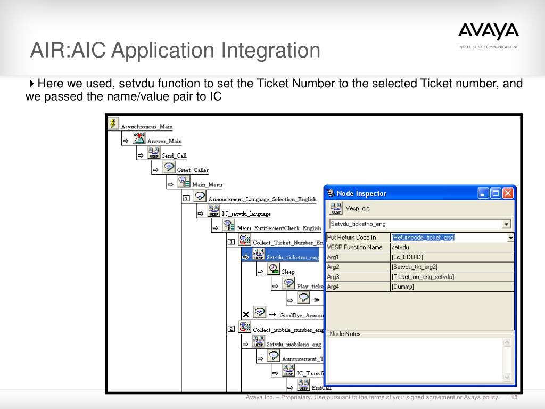Click the Setvdu_mobileno_eng VESP icon
The width and height of the screenshot is (545, 409).
(259, 341)
